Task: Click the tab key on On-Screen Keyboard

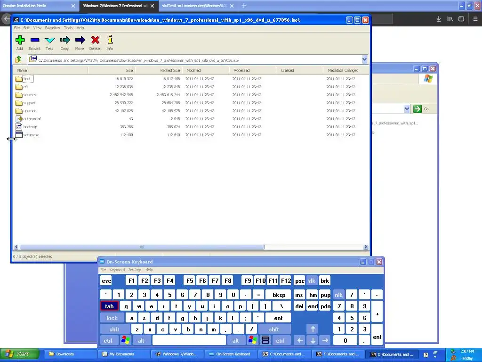Action: pyautogui.click(x=109, y=306)
